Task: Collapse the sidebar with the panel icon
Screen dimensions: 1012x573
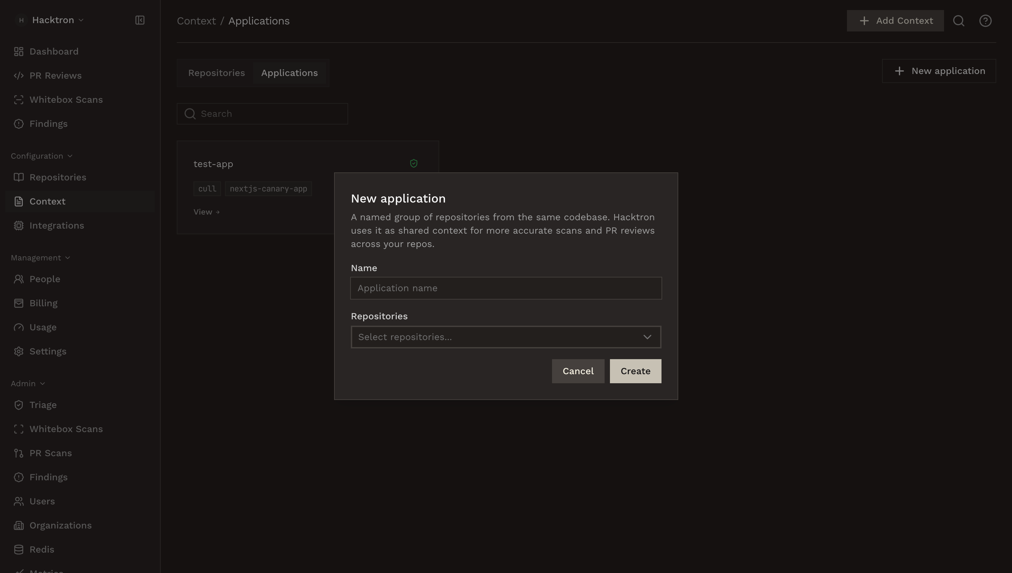Action: point(140,20)
